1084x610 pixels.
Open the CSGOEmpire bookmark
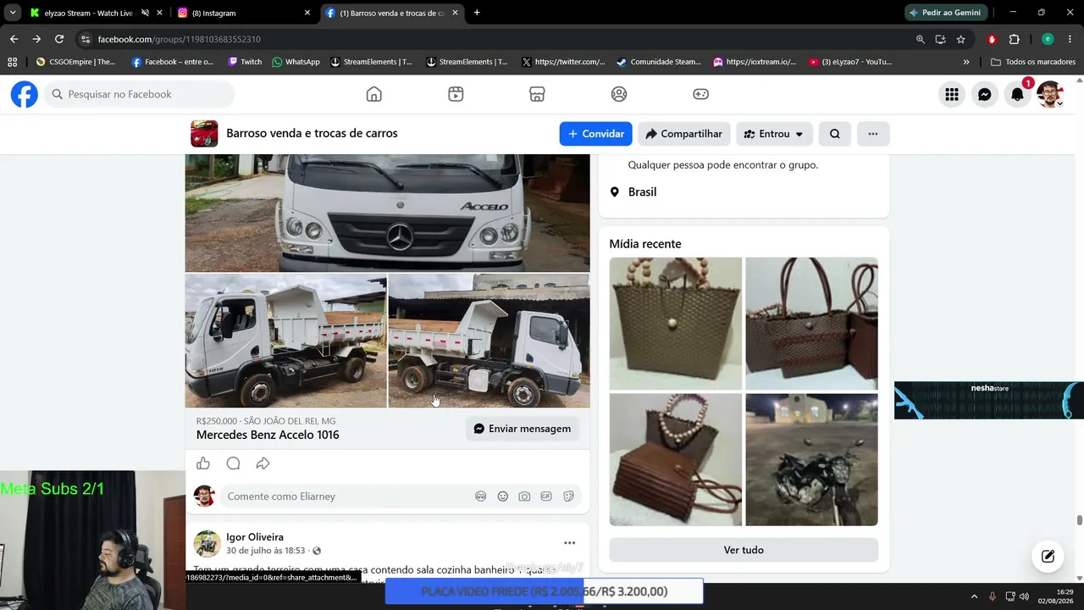coord(75,62)
